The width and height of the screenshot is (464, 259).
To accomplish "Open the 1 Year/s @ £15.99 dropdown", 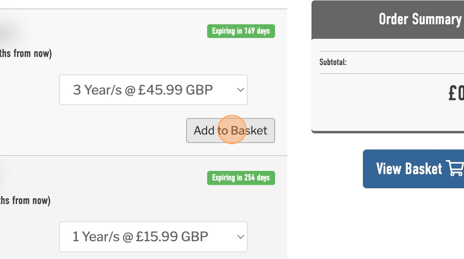I will [x=153, y=237].
